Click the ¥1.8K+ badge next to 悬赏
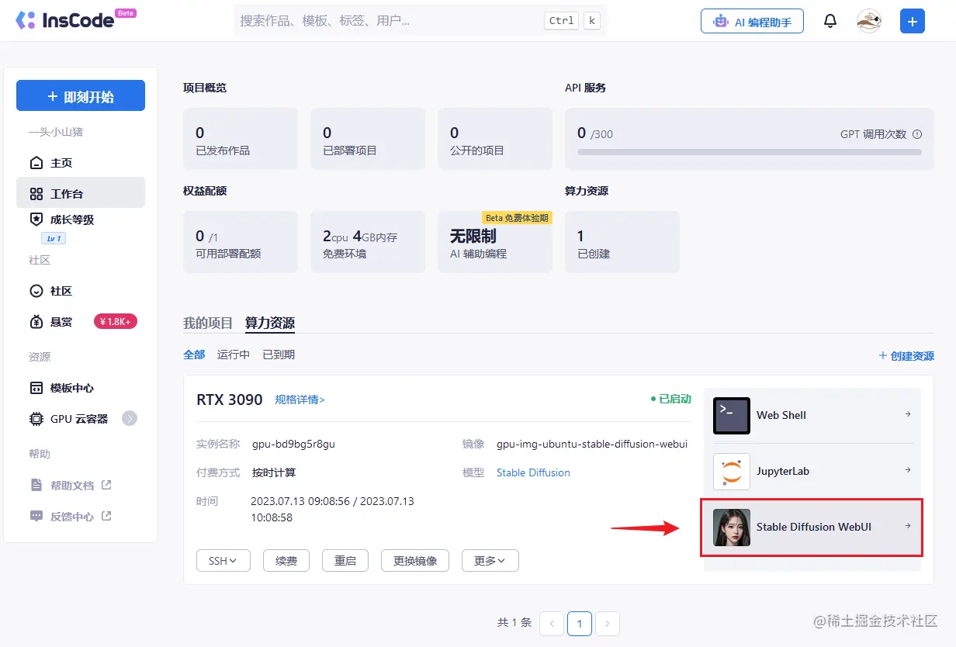 tap(116, 321)
